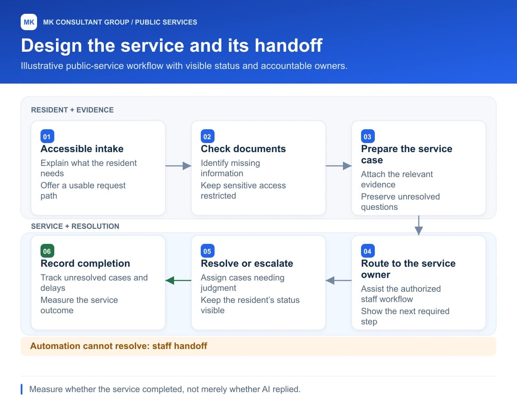Select the step 05 number badge
Screen dimensions: 517x405
pyautogui.click(x=207, y=251)
